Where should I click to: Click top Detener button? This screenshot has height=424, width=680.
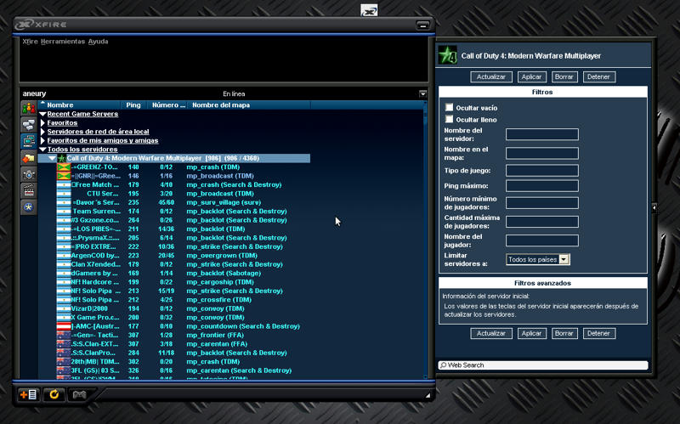pyautogui.click(x=598, y=76)
